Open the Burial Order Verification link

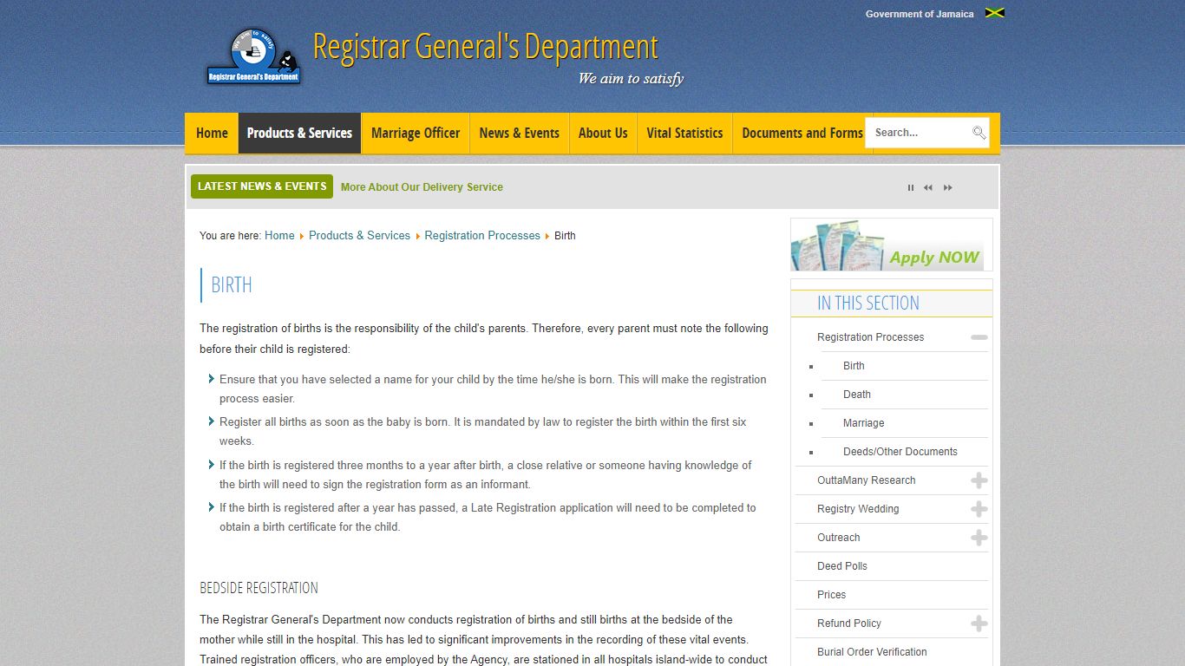coord(872,652)
